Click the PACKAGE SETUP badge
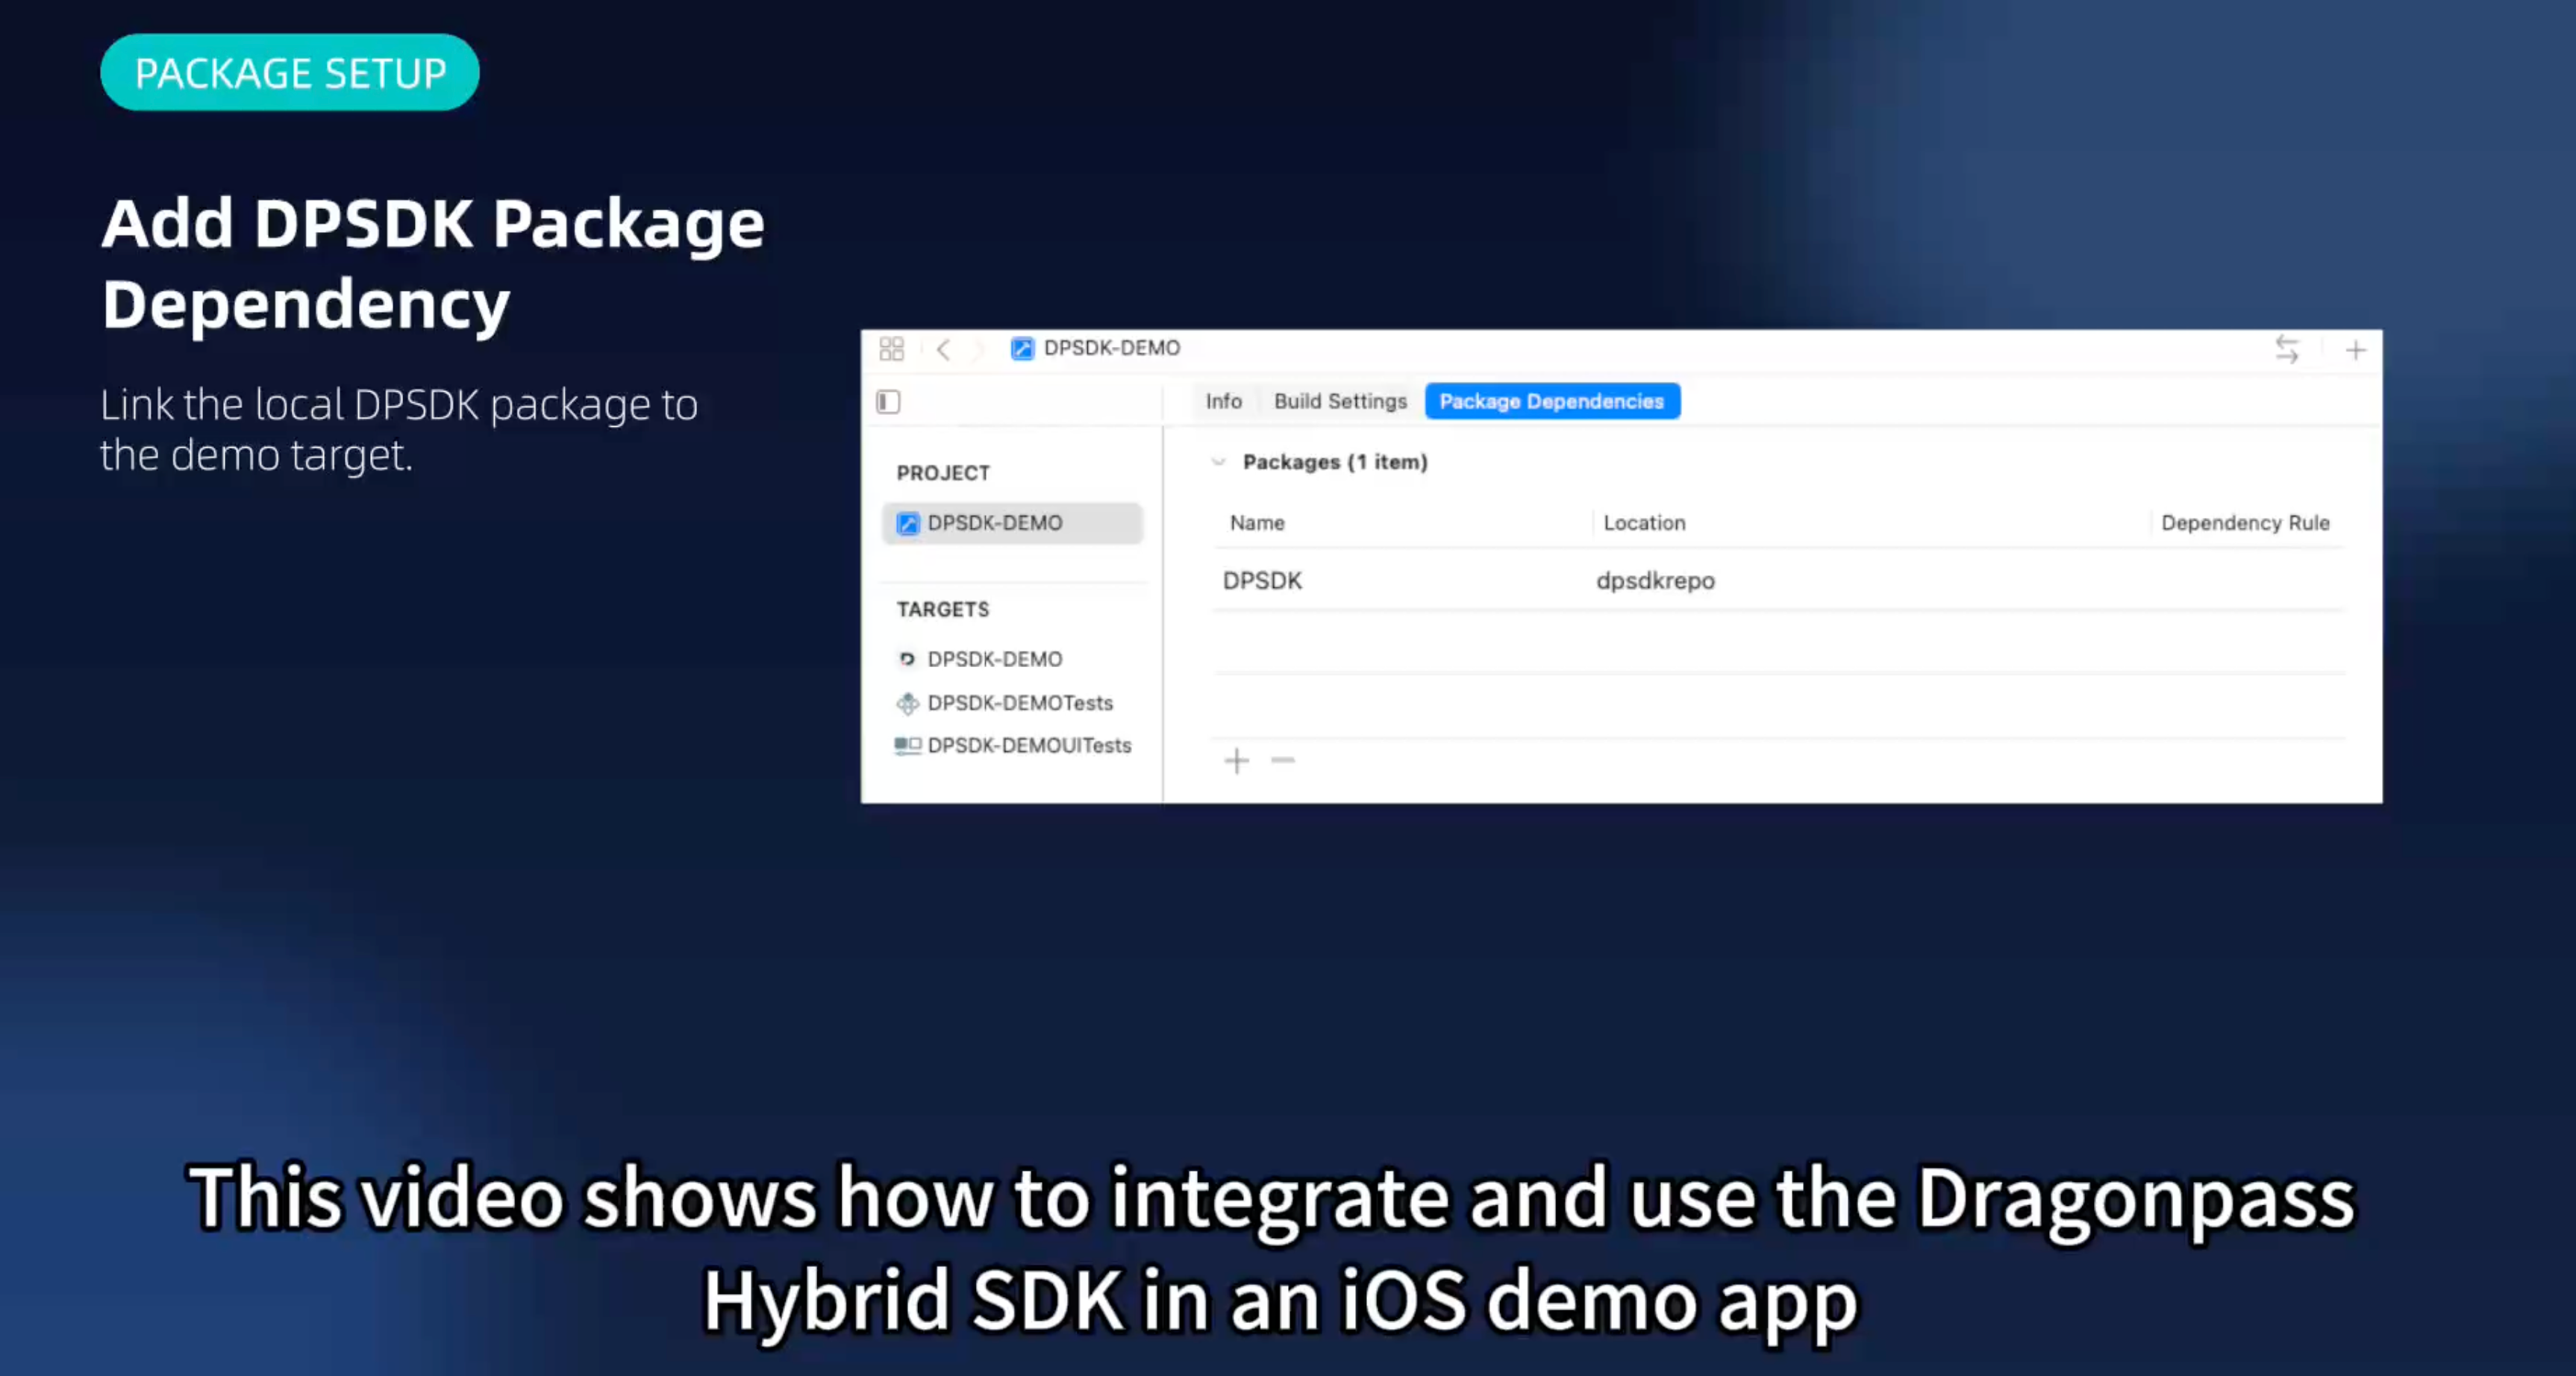This screenshot has width=2576, height=1376. pos(290,73)
